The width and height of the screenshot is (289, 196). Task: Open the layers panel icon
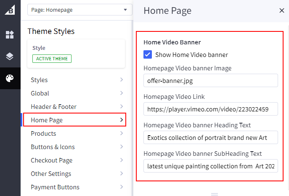click(10, 57)
